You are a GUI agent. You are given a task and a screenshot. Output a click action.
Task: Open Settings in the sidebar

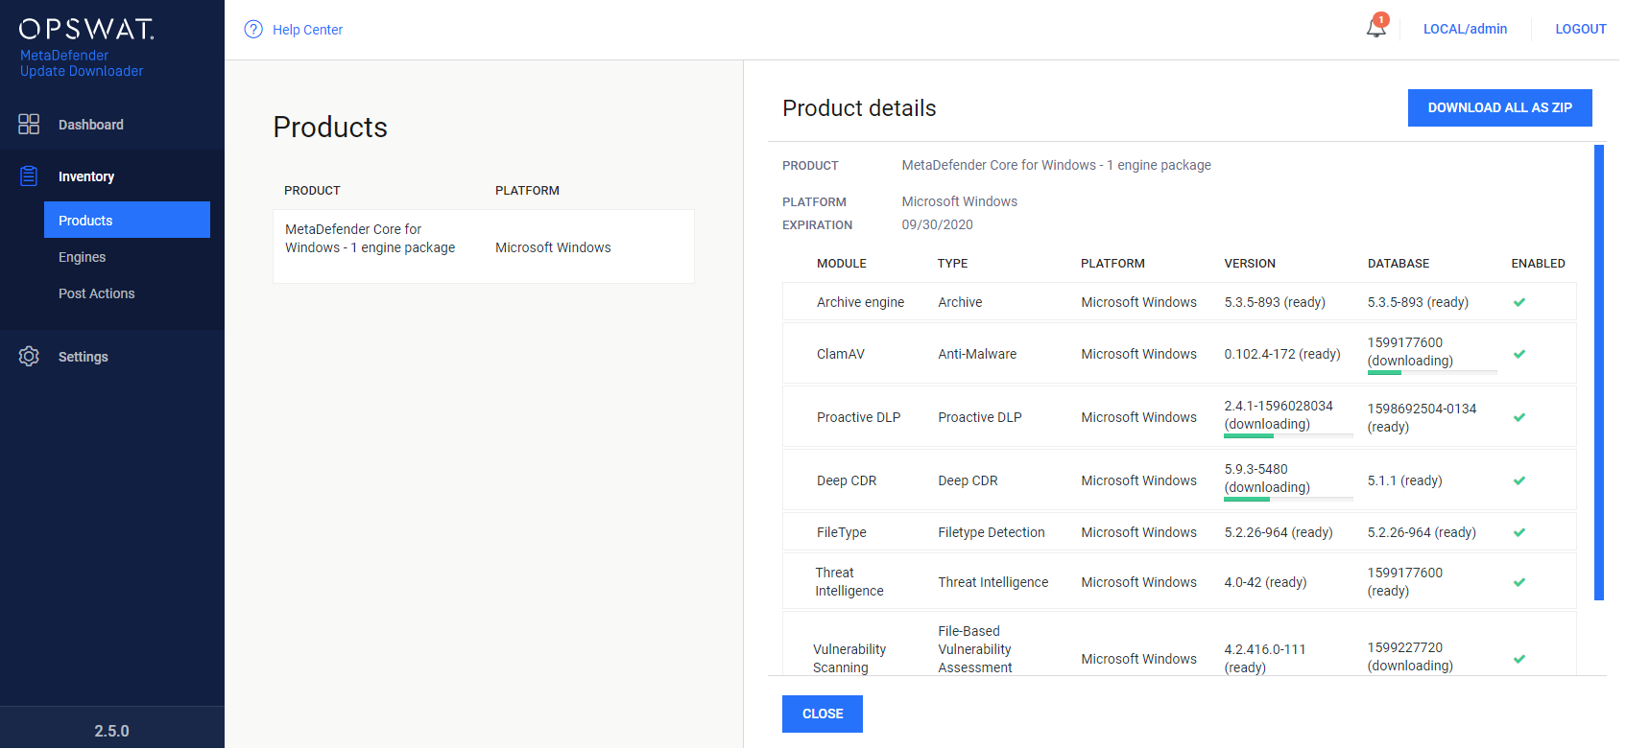click(x=83, y=357)
